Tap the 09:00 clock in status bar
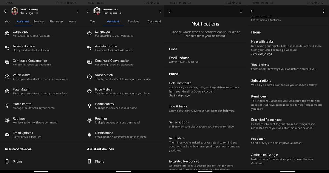 pos(9,3)
